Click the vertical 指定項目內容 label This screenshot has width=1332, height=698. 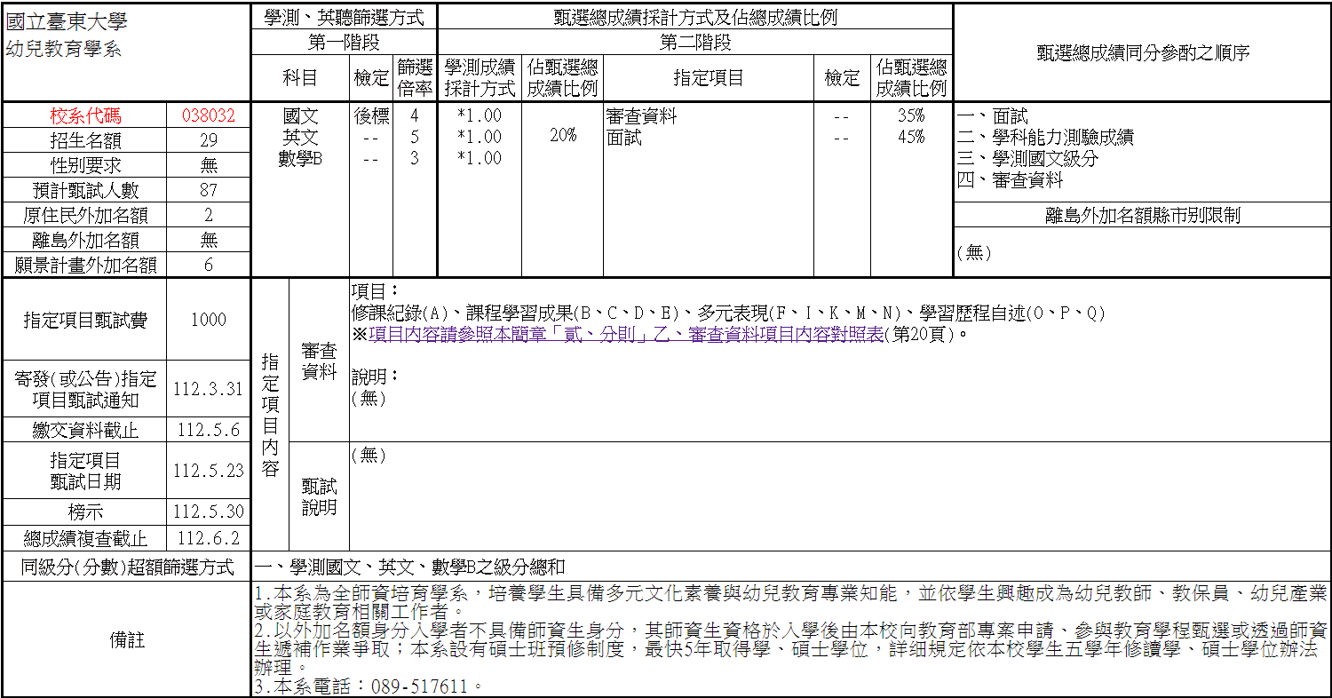tap(271, 415)
